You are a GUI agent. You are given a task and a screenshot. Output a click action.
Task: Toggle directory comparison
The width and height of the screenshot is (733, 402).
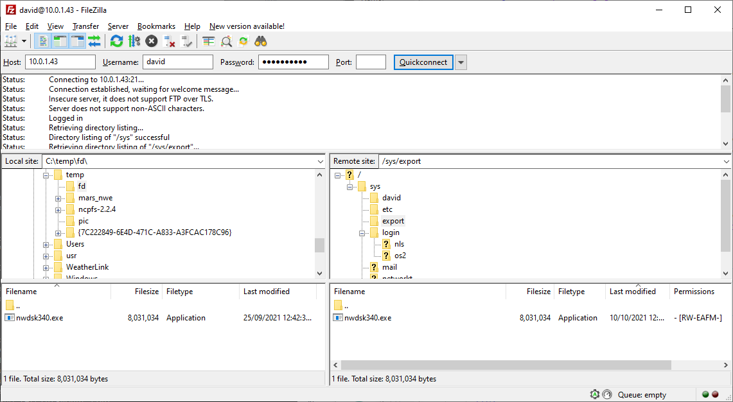[226, 42]
